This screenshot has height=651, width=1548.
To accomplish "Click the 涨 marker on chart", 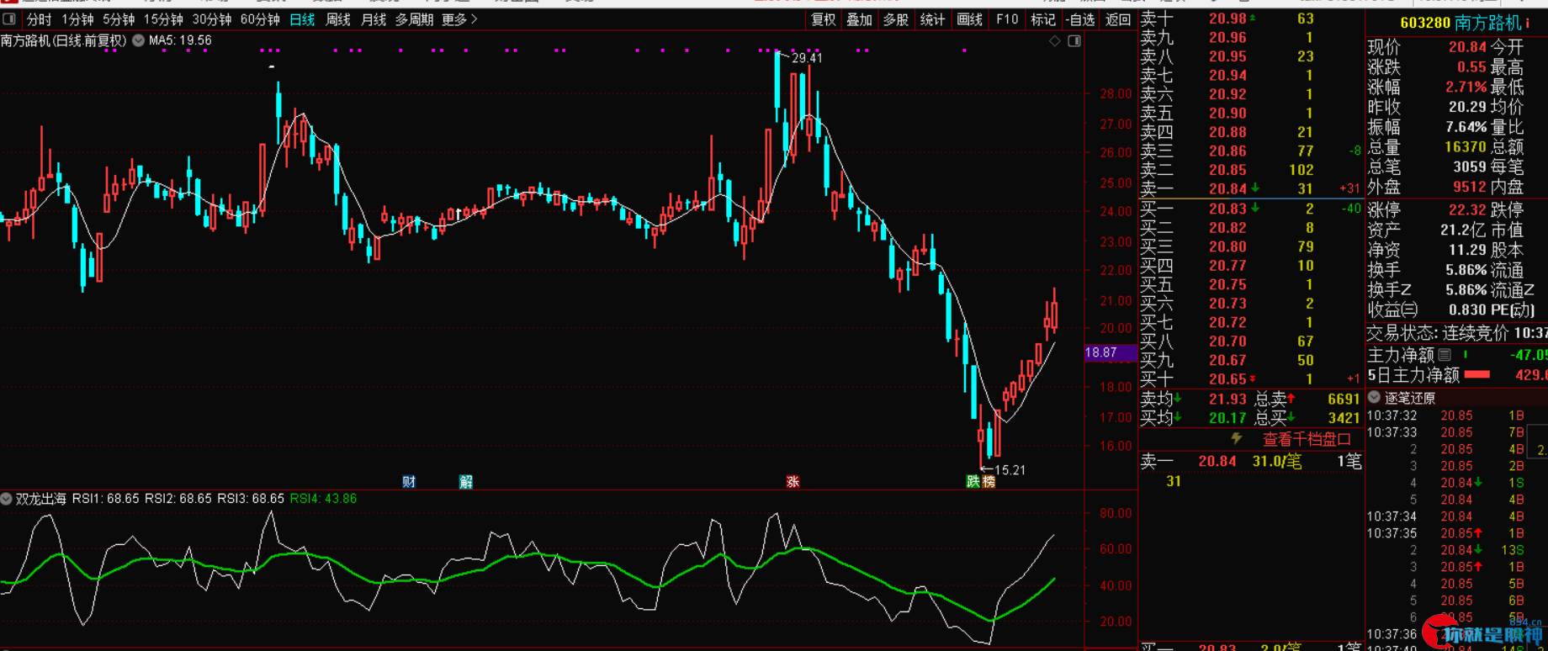I will pyautogui.click(x=793, y=482).
